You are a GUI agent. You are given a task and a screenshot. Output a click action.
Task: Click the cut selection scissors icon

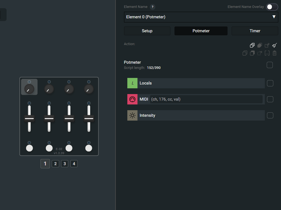[260, 53]
